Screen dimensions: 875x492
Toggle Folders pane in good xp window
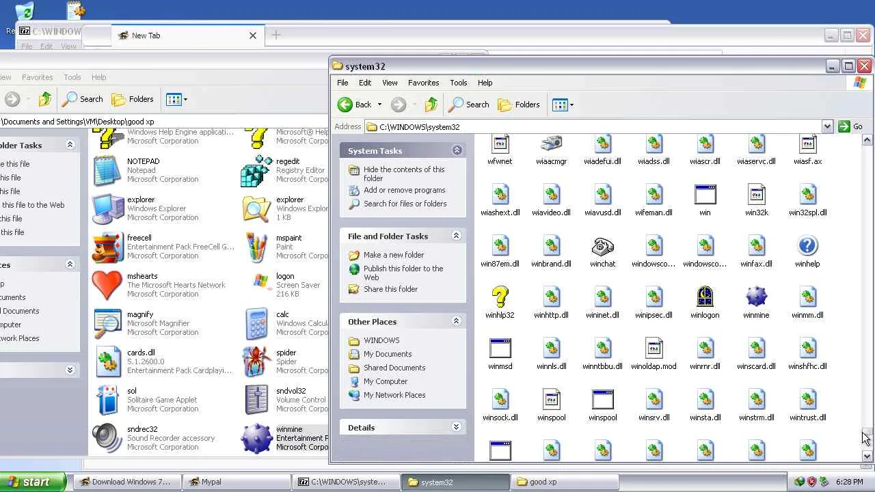tap(133, 99)
